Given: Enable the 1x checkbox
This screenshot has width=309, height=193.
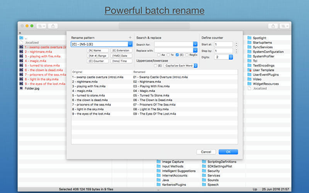Looking at the screenshot, I should point(168,55).
